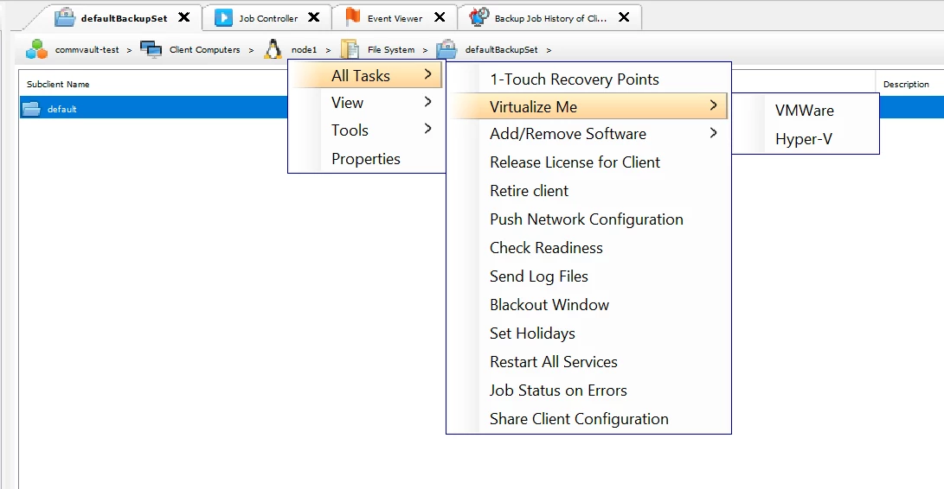
Task: Open the View context menu entry
Action: 367,102
